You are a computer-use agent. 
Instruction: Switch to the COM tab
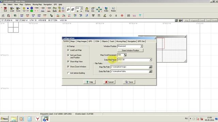click(97, 41)
